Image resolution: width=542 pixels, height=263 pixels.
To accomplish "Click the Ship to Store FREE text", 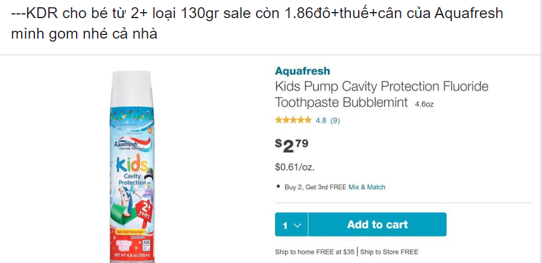I will point(389,252).
